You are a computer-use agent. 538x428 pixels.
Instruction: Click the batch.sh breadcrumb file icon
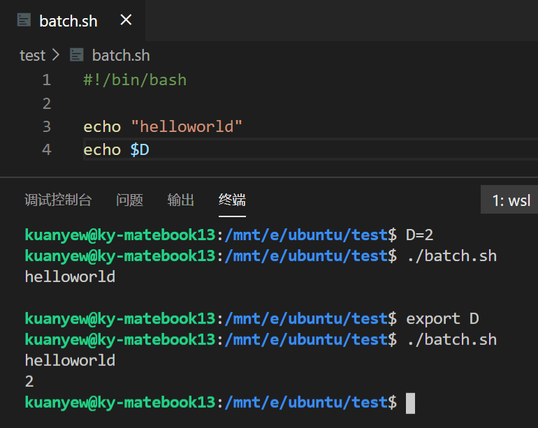77,55
